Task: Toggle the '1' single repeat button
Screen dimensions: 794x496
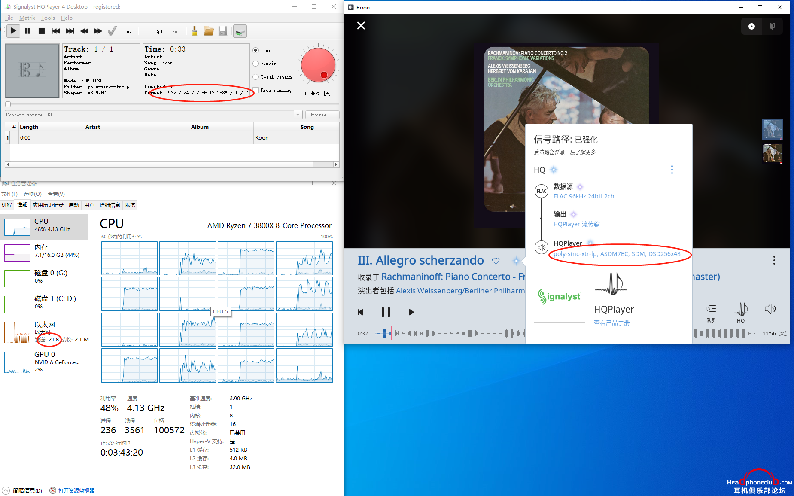Action: coord(145,31)
